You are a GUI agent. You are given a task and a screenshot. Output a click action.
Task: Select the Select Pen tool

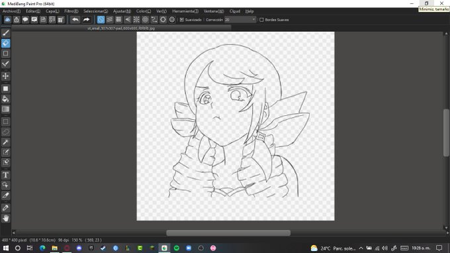[x=5, y=152]
